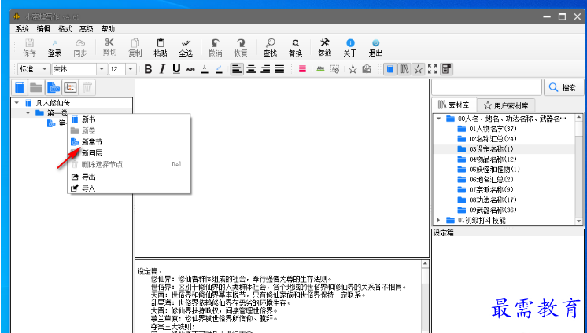
Task: Select 导出 in the context menu
Action: click(88, 177)
